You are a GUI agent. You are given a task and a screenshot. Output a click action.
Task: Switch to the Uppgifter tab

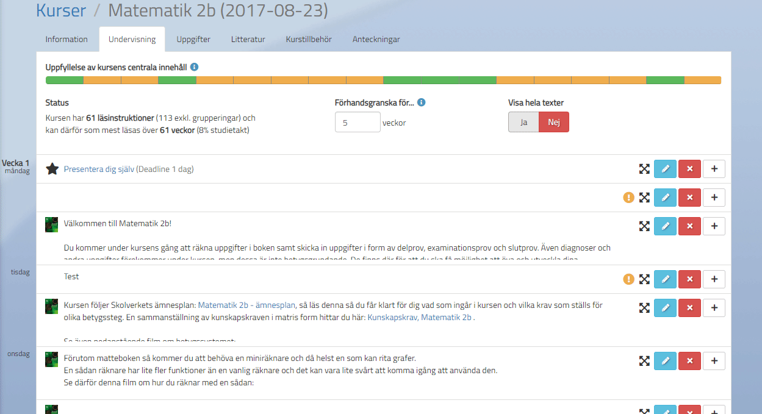tap(193, 40)
